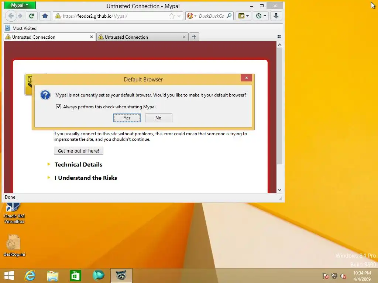This screenshot has height=283, width=378.
Task: Uncheck Always perform this check checkbox
Action: (59, 106)
